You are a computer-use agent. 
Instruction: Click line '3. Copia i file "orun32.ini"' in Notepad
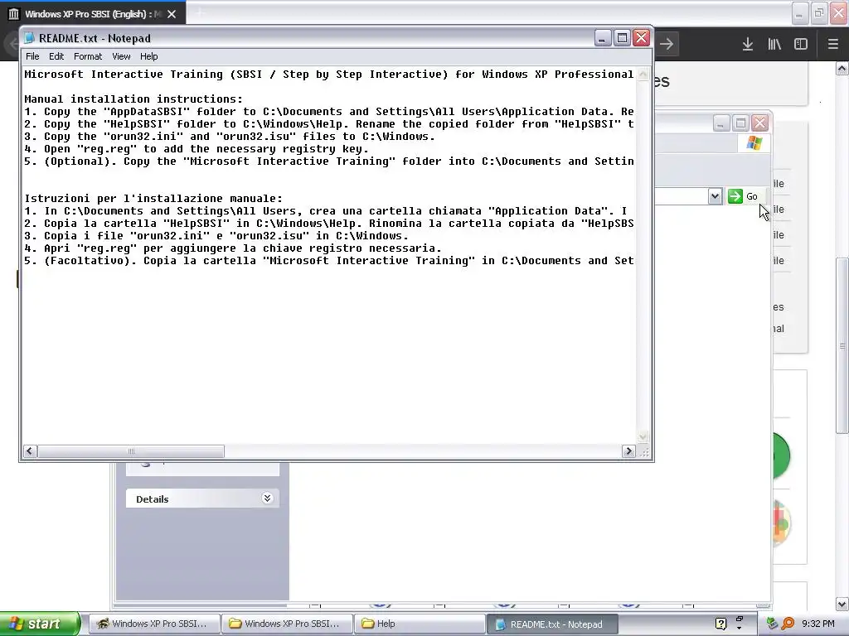[216, 236]
